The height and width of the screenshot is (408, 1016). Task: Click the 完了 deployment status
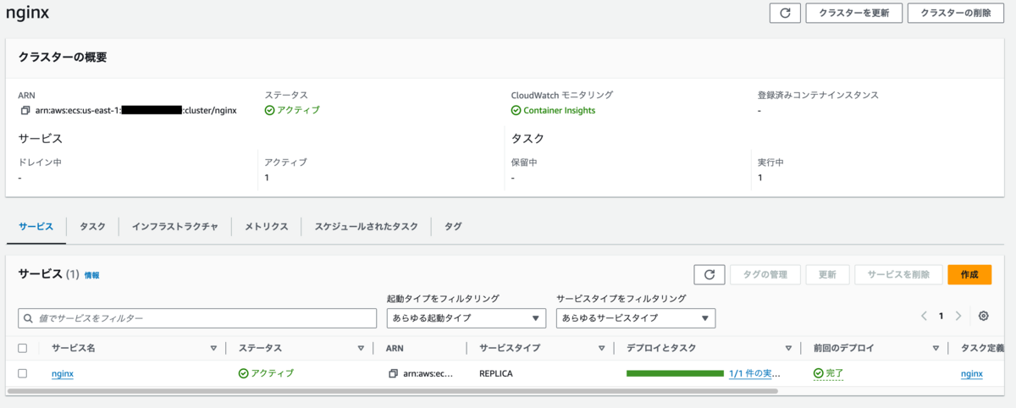pos(828,373)
